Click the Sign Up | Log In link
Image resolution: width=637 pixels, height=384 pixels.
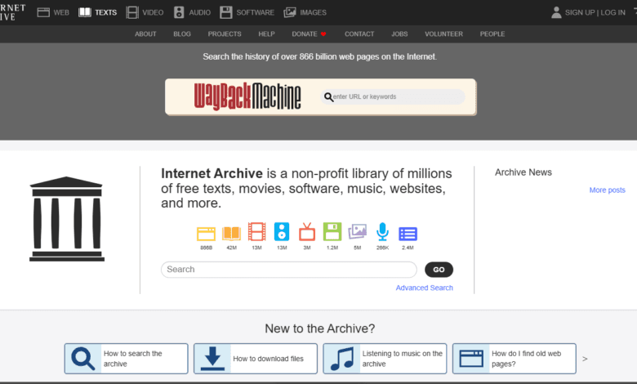[x=595, y=12]
